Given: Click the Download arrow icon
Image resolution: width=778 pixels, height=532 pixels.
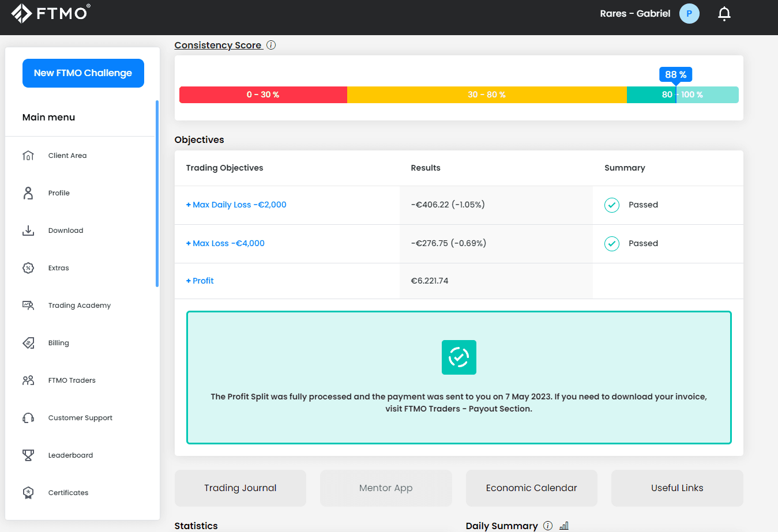Looking at the screenshot, I should [28, 231].
